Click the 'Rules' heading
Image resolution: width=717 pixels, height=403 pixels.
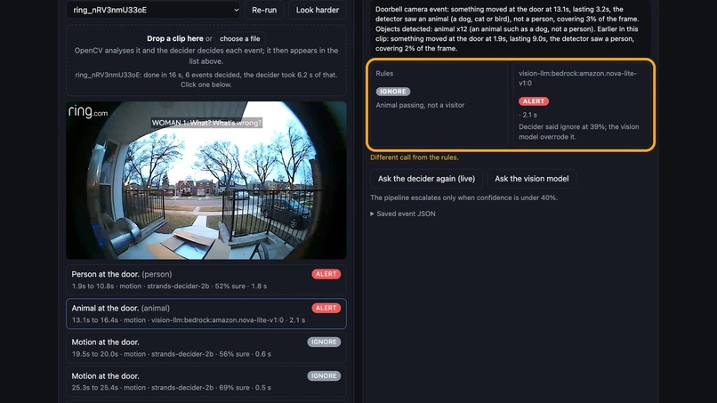(384, 73)
